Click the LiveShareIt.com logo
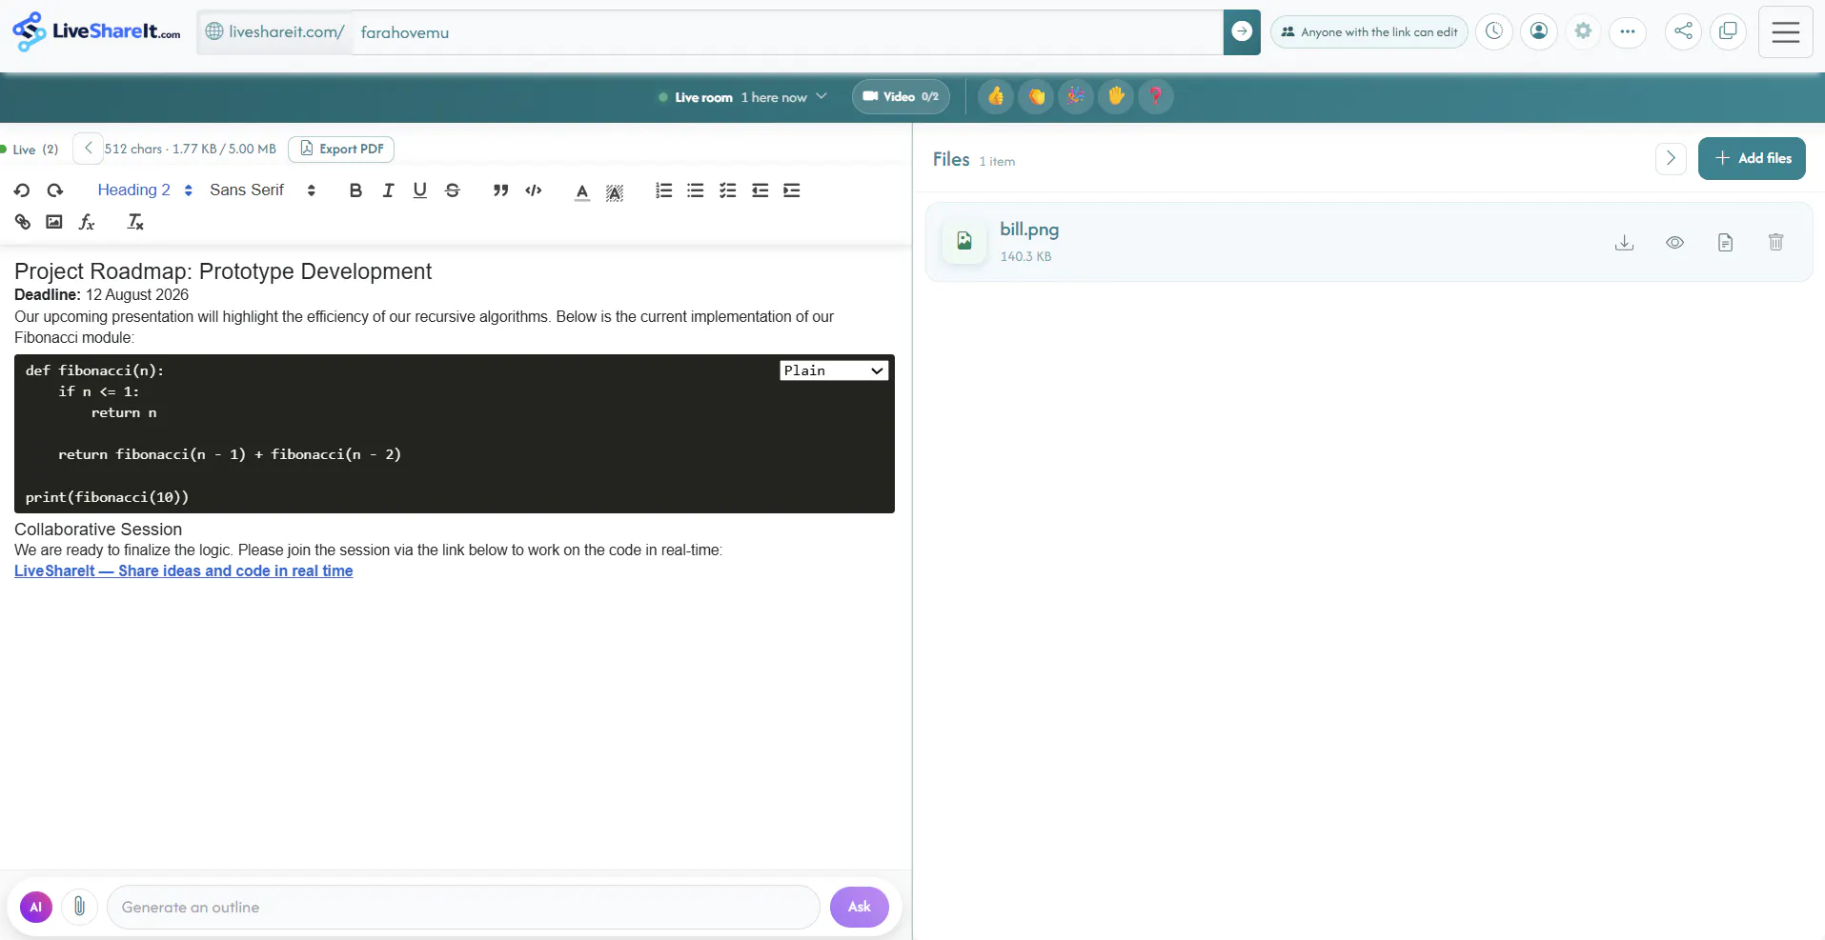Screen dimensions: 1825x940 click(96, 32)
